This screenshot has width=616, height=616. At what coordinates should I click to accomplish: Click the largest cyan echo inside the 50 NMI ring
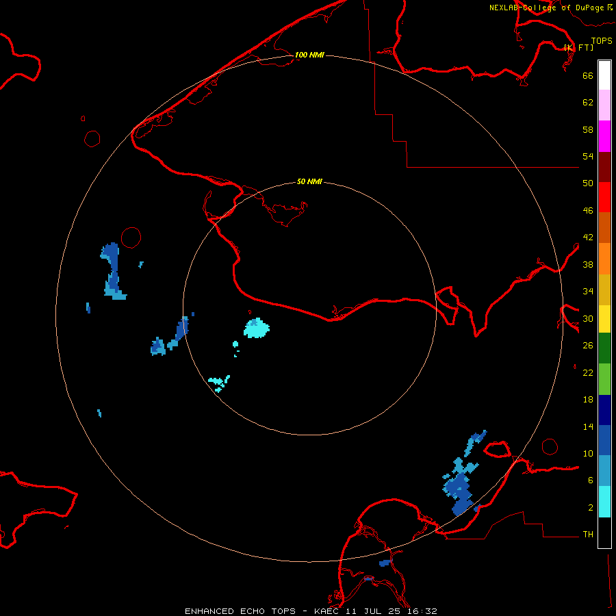tap(257, 328)
